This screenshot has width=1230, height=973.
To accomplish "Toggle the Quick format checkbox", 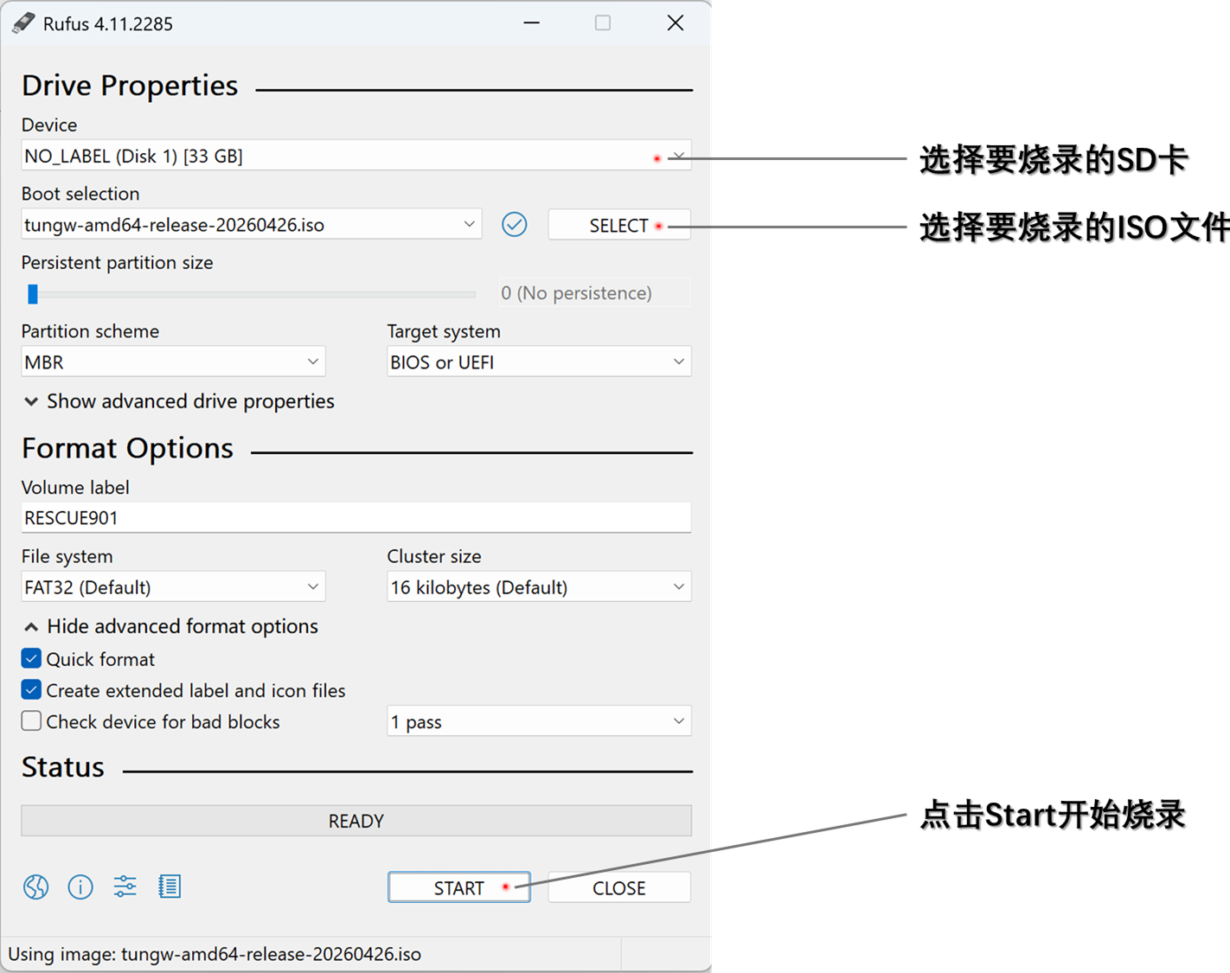I will [x=31, y=659].
